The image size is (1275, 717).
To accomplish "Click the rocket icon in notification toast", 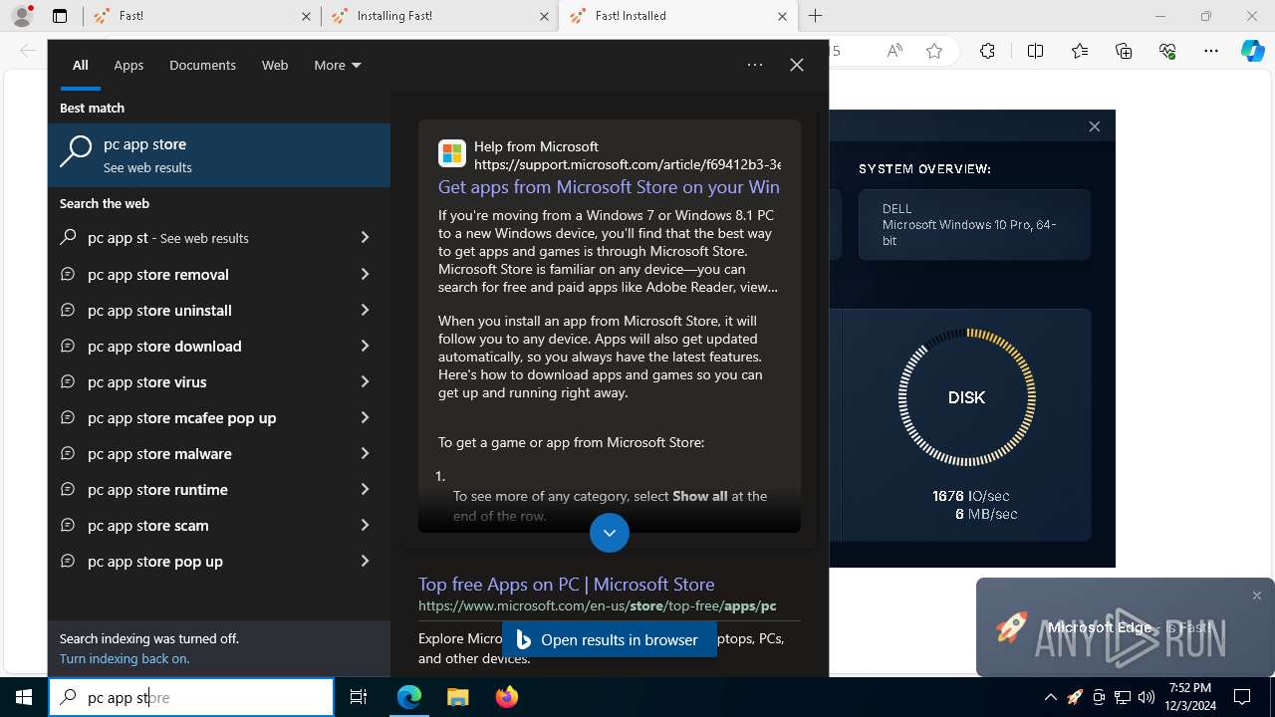I will click(1012, 627).
